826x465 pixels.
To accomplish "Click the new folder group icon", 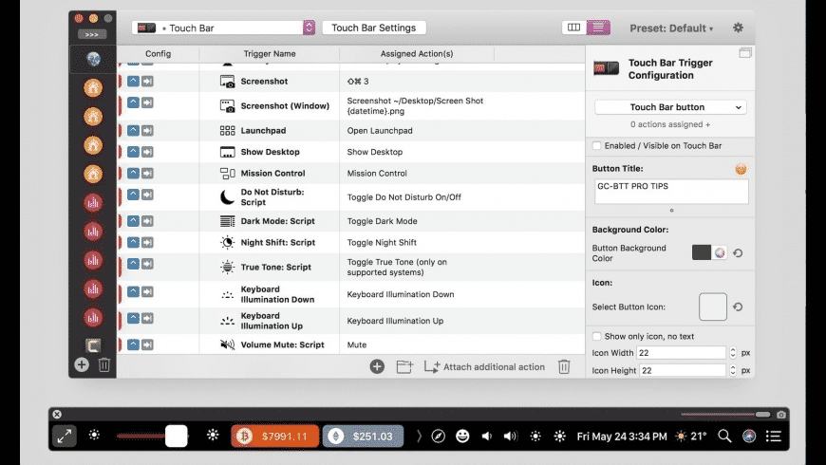I will [404, 366].
